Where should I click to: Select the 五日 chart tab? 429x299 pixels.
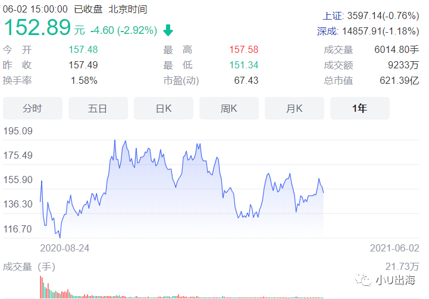tap(98, 108)
